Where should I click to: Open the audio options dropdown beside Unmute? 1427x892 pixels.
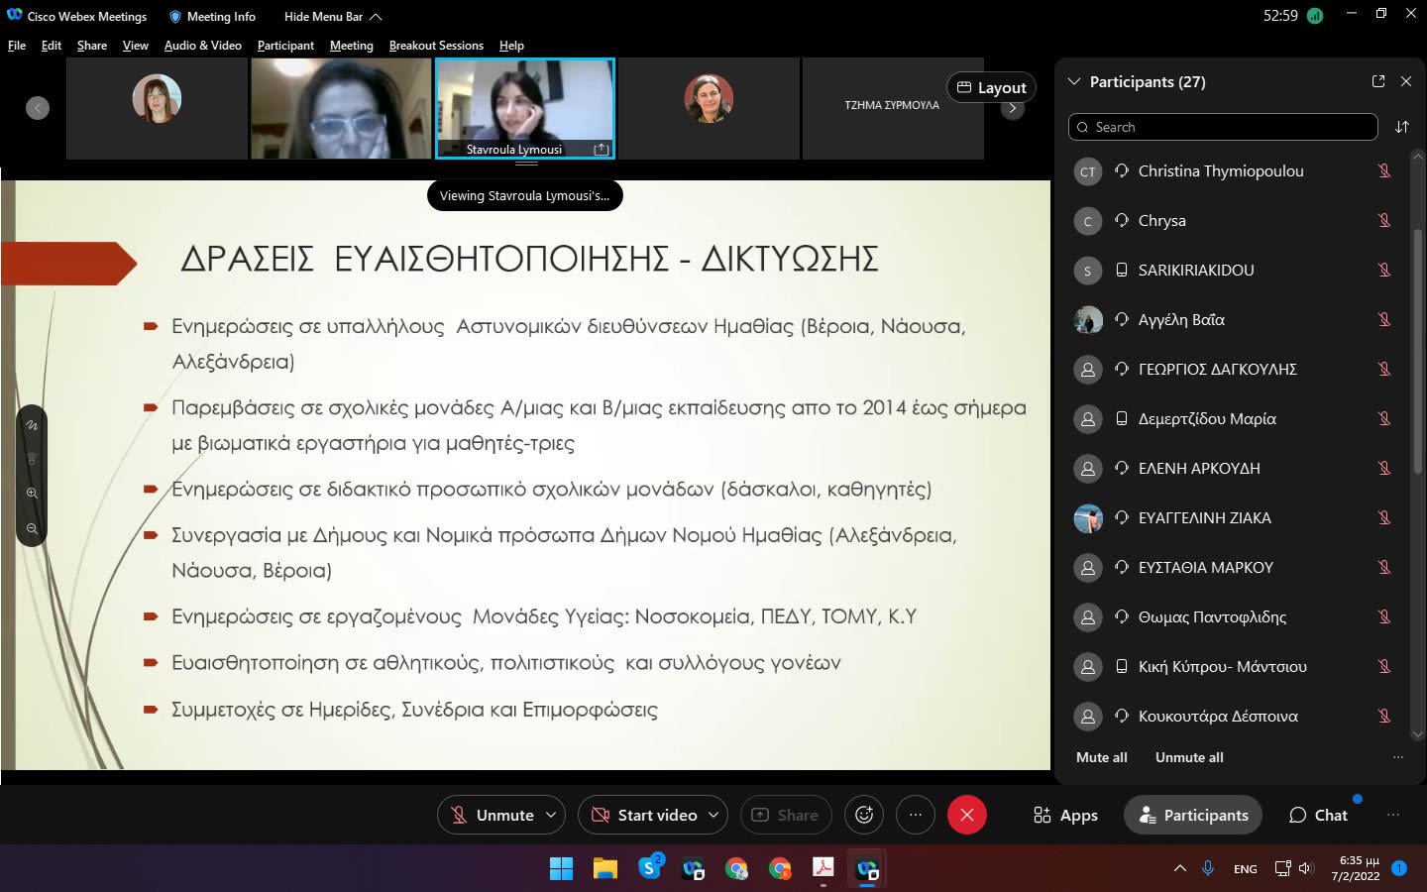(x=551, y=815)
